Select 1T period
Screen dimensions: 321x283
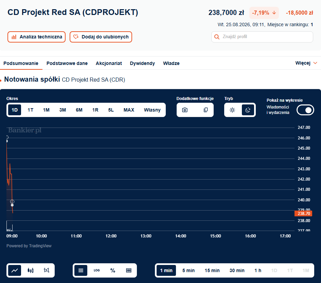[30, 110]
